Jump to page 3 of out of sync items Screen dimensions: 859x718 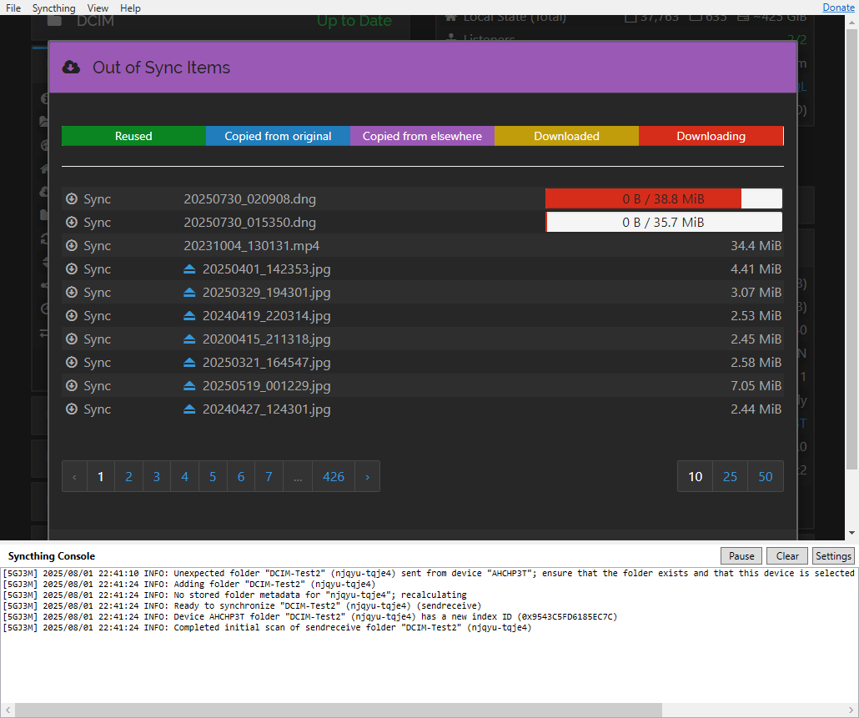coord(157,476)
